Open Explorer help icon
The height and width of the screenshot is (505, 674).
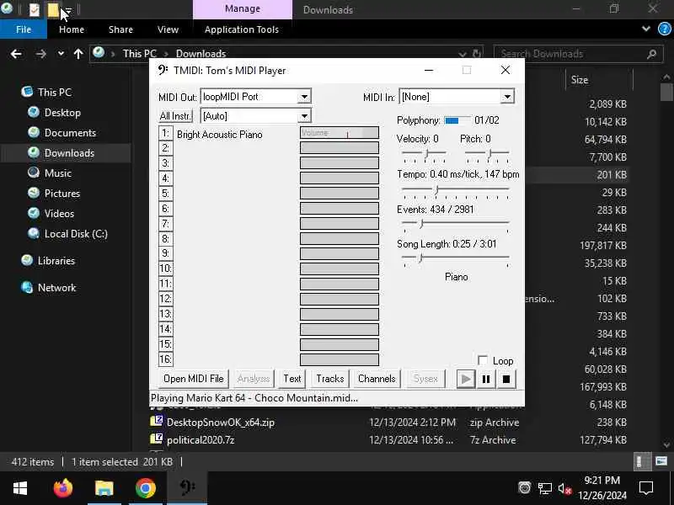[664, 29]
